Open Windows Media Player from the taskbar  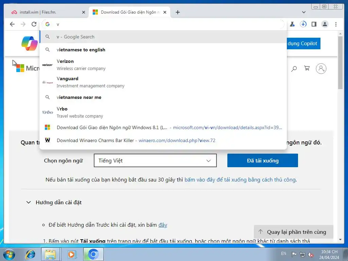click(71, 254)
